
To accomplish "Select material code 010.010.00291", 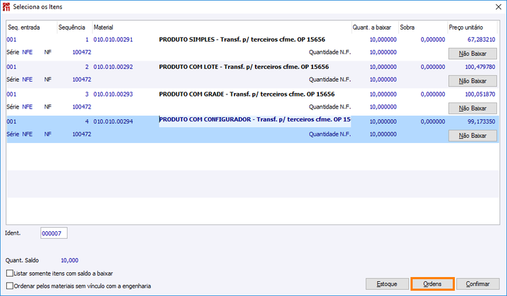I will tap(113, 40).
